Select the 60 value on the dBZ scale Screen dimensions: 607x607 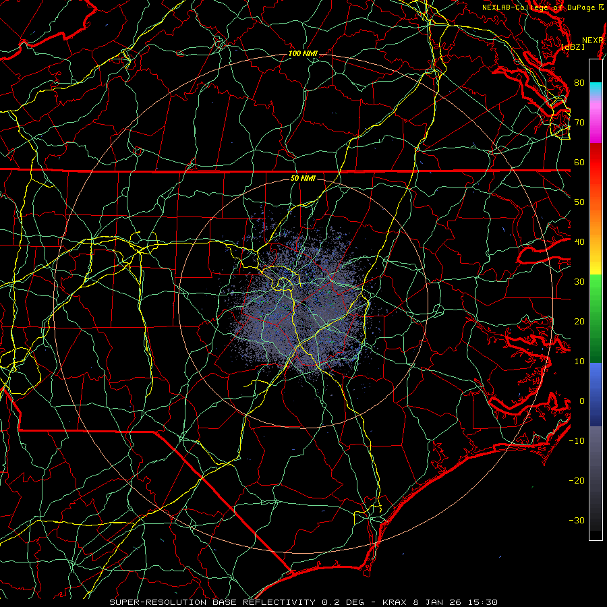pos(579,163)
